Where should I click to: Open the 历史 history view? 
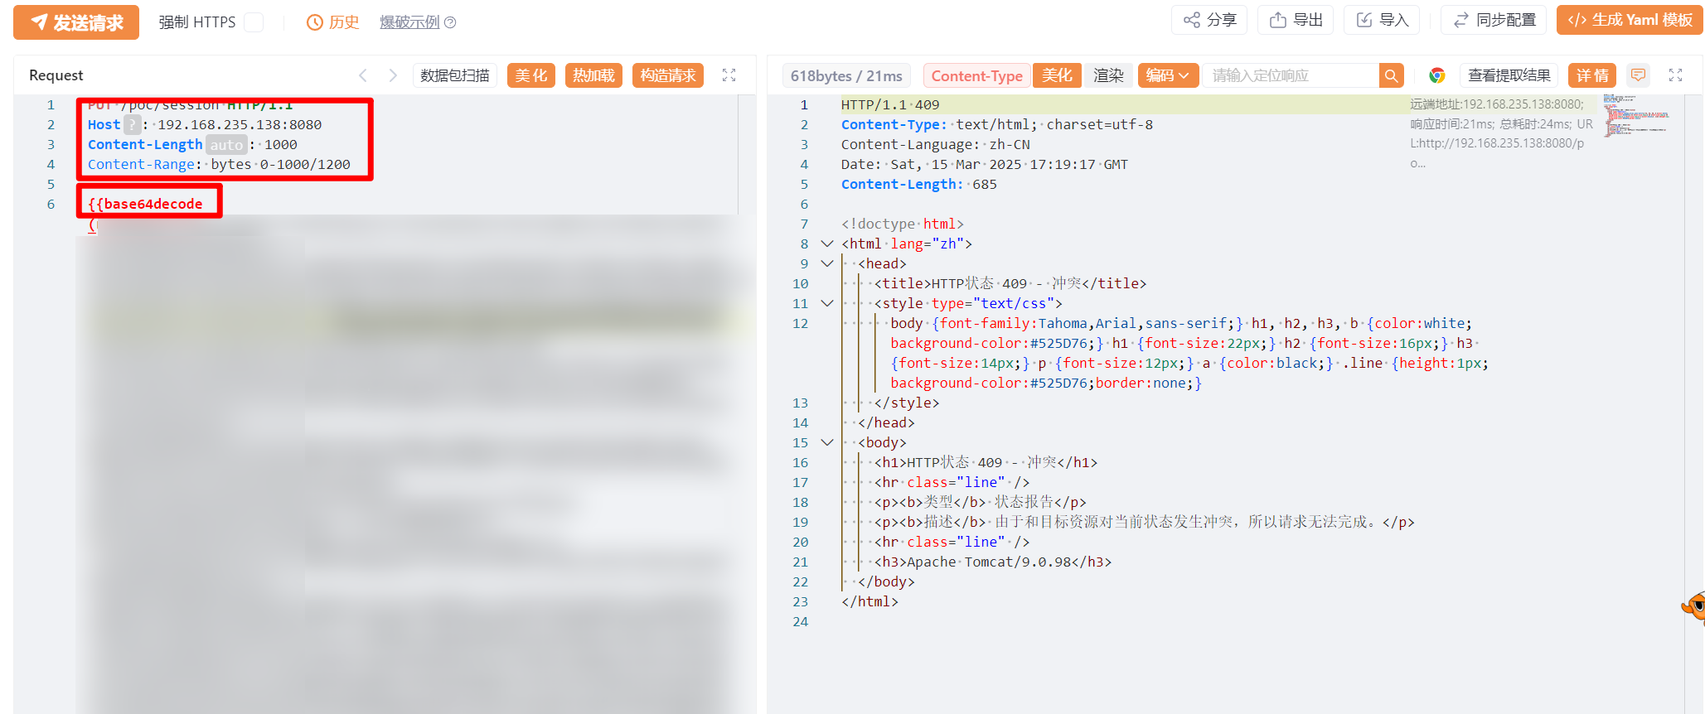[333, 22]
